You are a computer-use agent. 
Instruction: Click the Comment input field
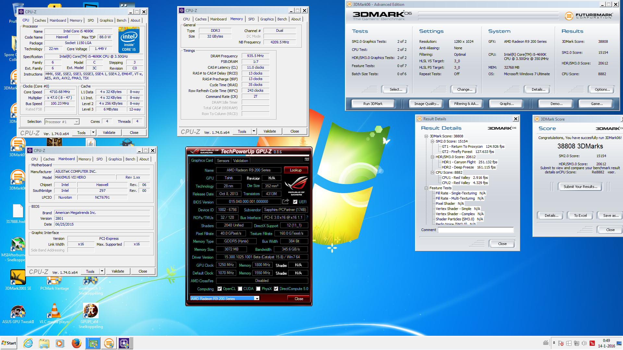476,230
